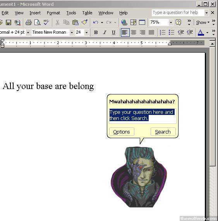218x221 pixels.
Task: Apply the Font Color A icon
Action: coord(201,33)
